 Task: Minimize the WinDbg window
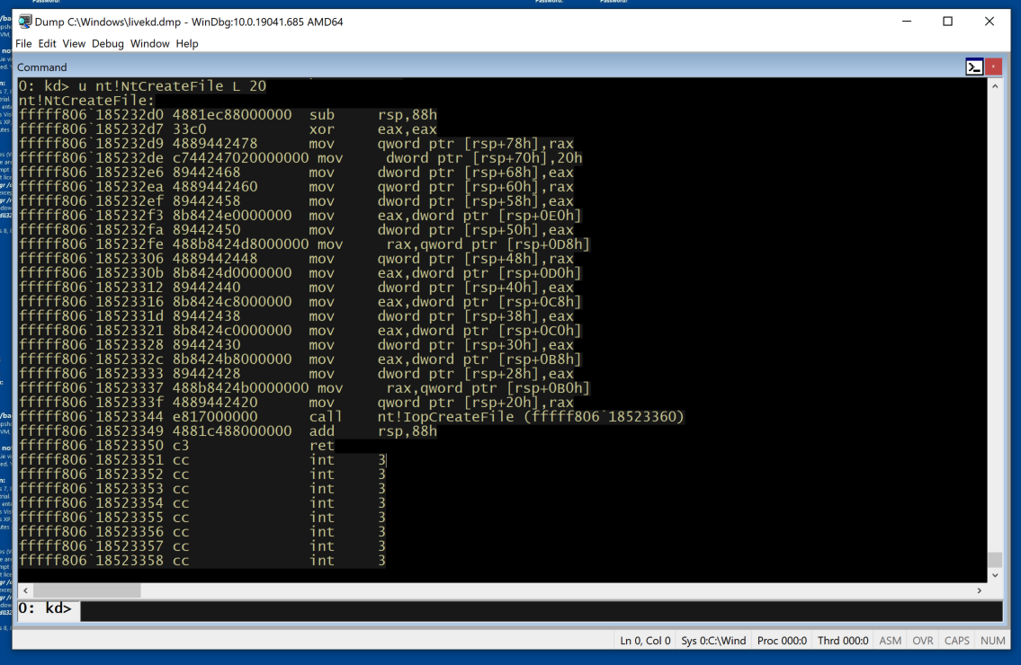pos(907,22)
